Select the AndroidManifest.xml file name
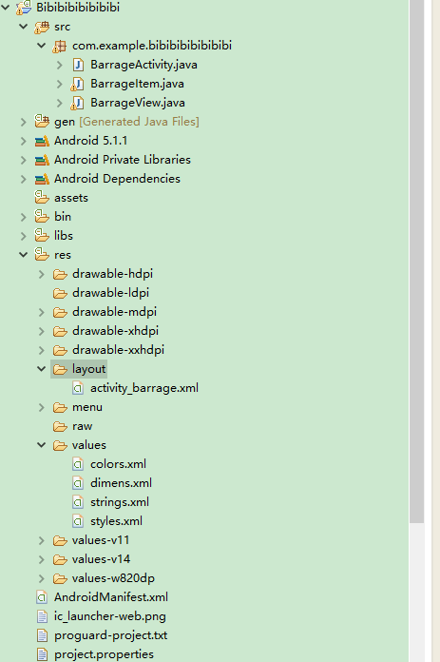This screenshot has width=440, height=662. (111, 597)
